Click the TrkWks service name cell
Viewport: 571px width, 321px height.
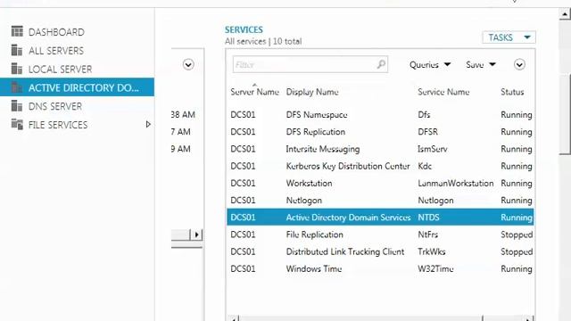[432, 251]
